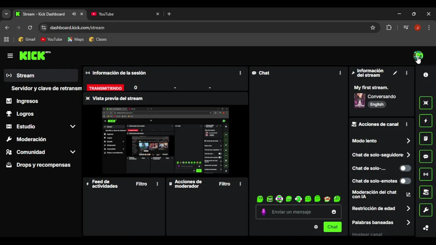
Task: Open the user profile avatar menu
Action: 418,55
